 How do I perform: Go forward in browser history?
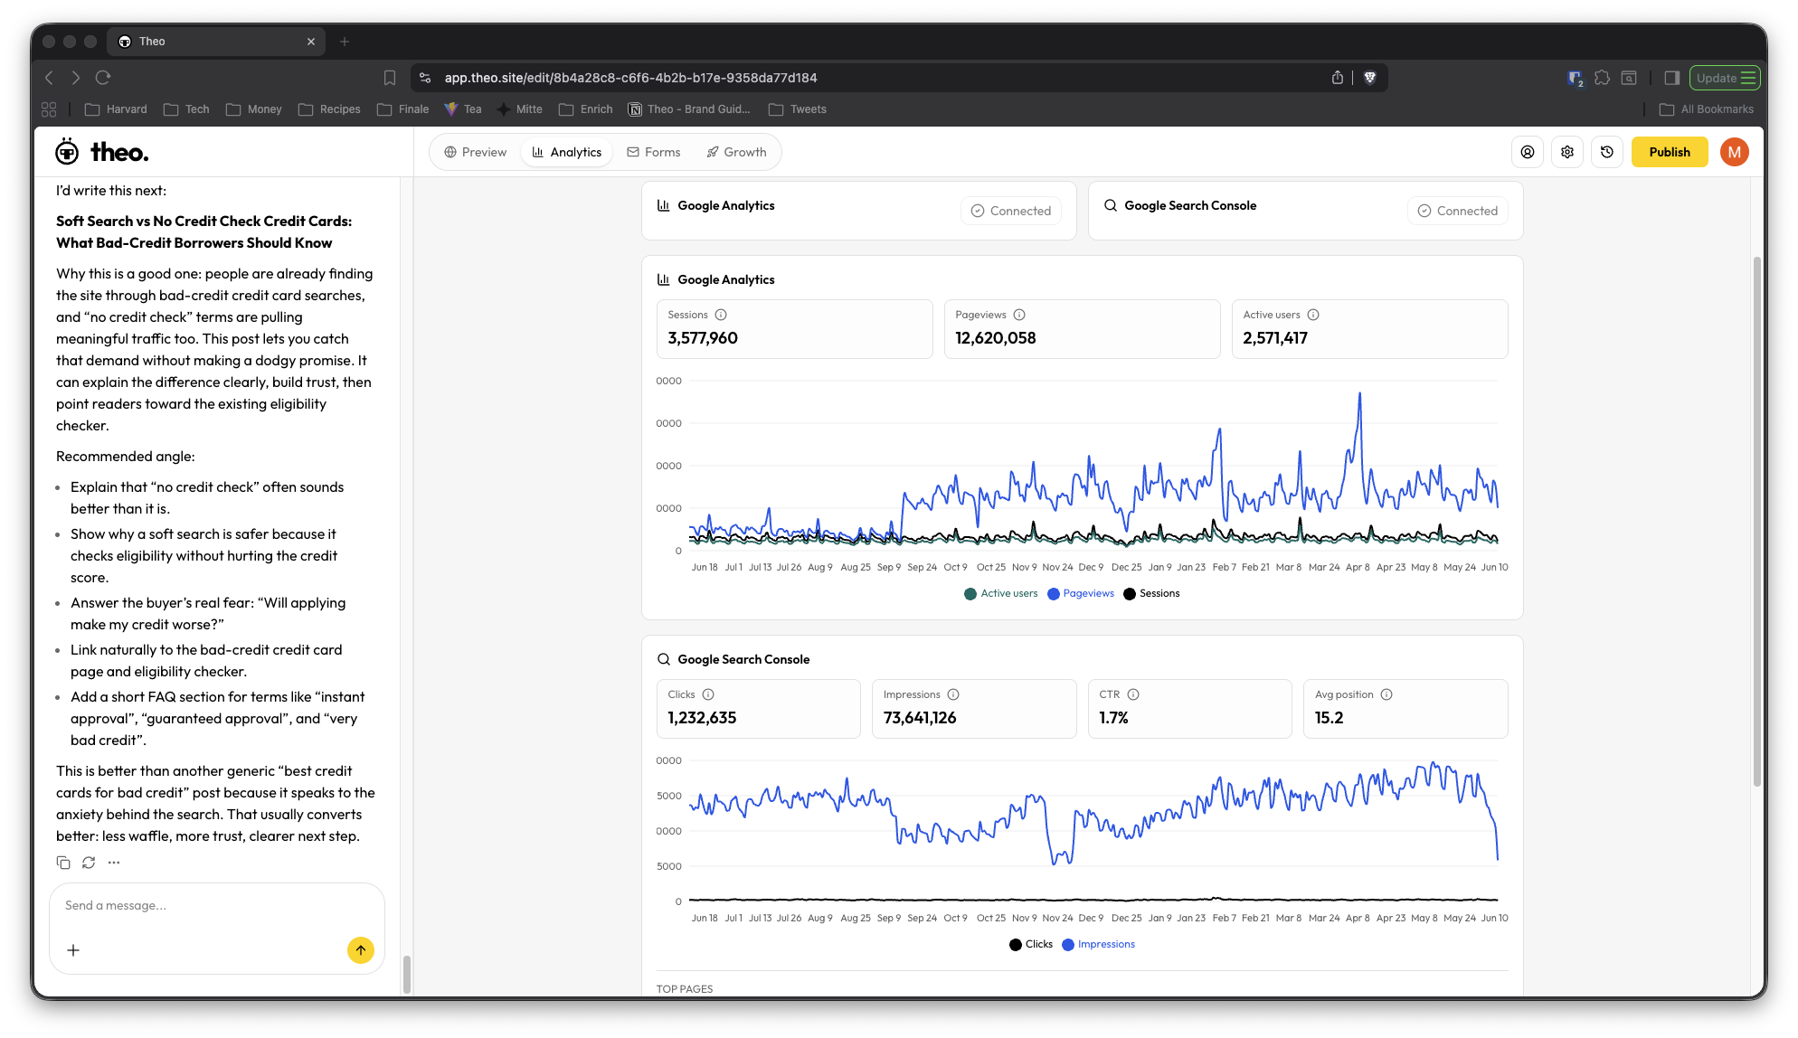tap(76, 78)
